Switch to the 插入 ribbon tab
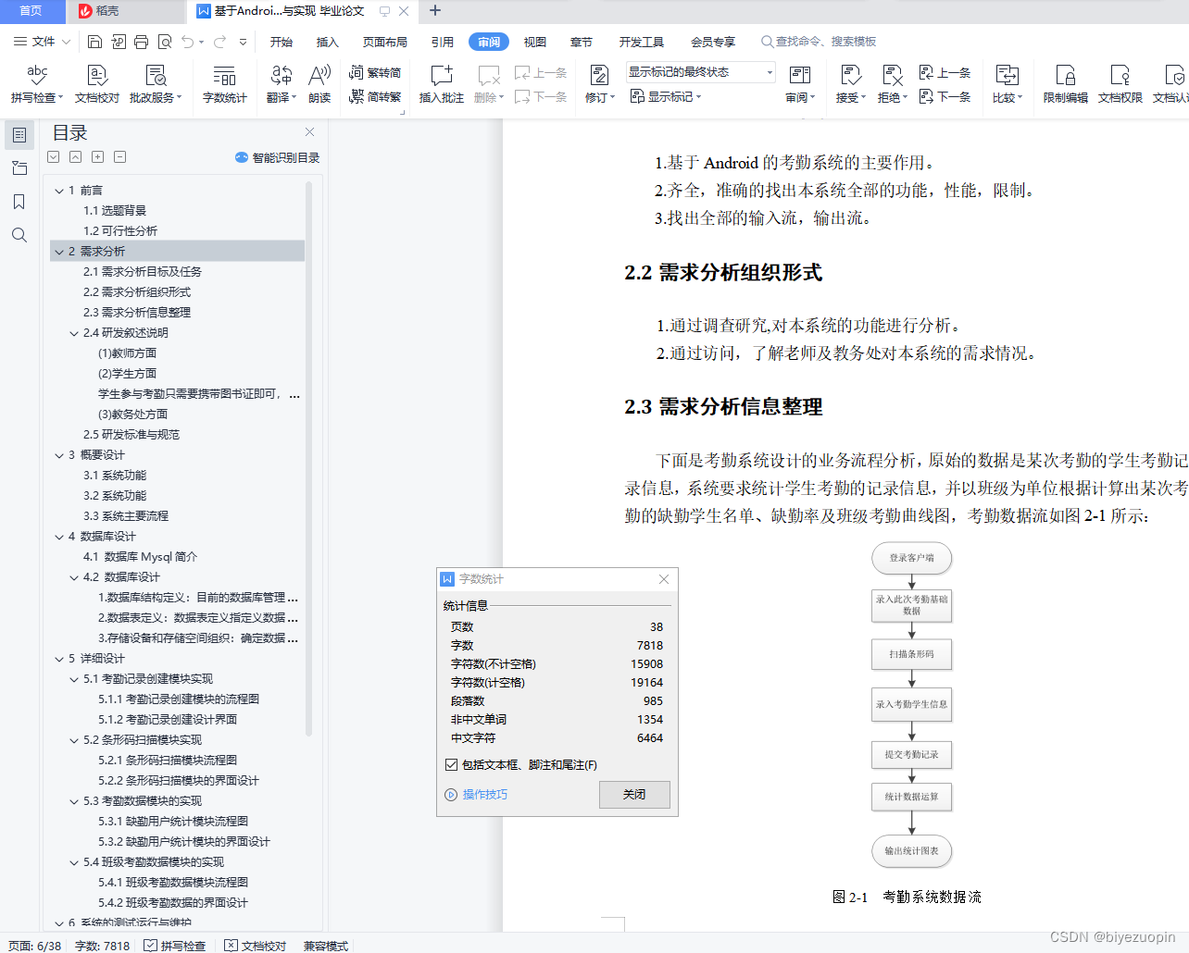The width and height of the screenshot is (1189, 953). tap(328, 42)
